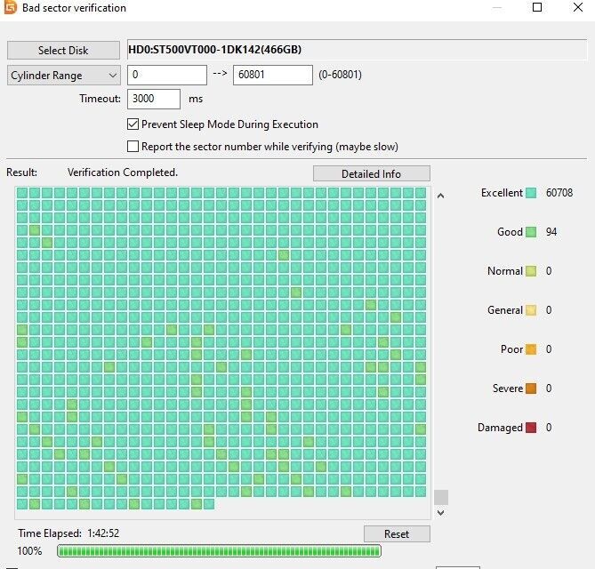Open the Detailed Info report

click(x=372, y=173)
